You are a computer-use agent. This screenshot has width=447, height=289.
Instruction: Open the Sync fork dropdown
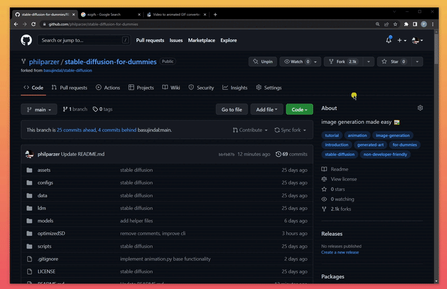(x=290, y=130)
